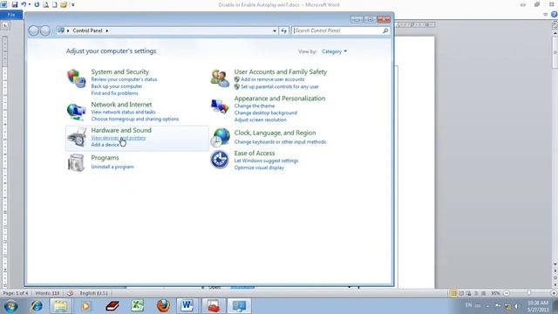558x314 pixels.
Task: Click the Control Panel forward arrow button
Action: point(44,31)
